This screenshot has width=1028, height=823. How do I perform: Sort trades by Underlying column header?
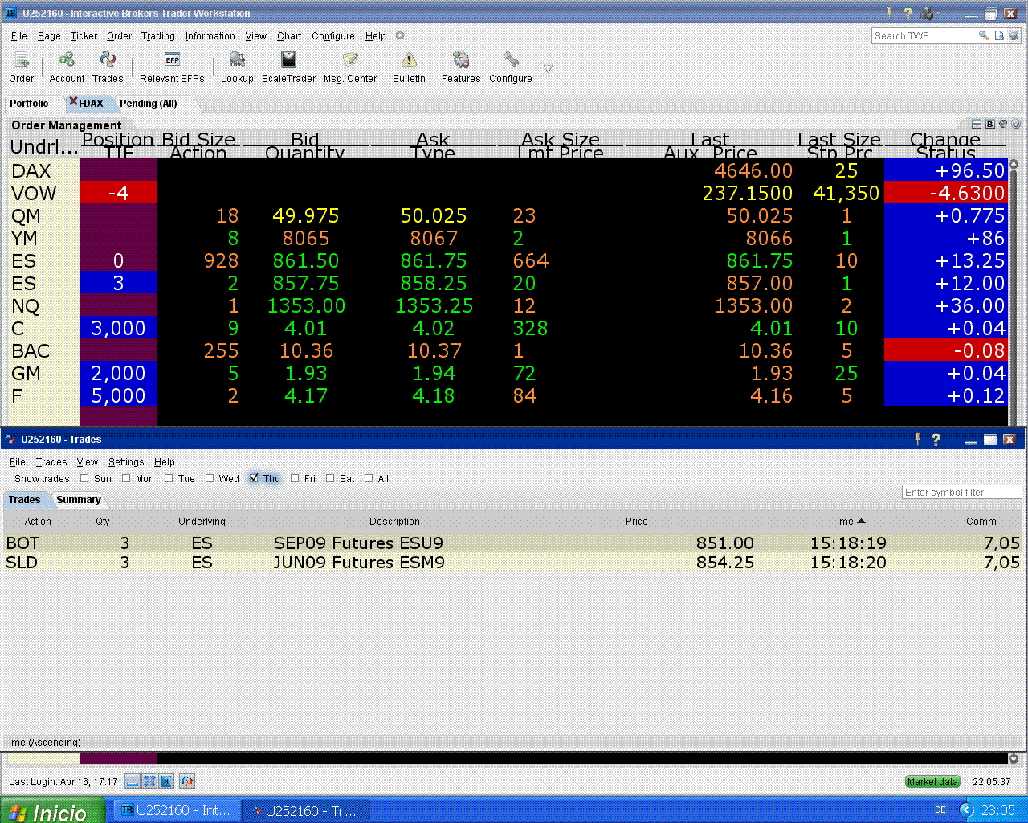pos(202,522)
